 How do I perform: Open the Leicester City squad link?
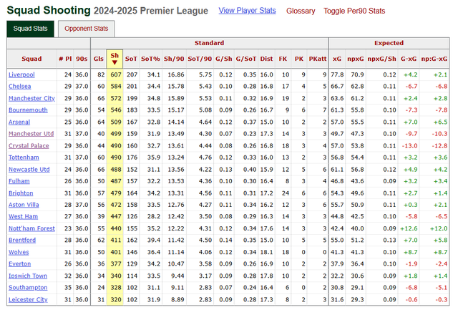28,299
